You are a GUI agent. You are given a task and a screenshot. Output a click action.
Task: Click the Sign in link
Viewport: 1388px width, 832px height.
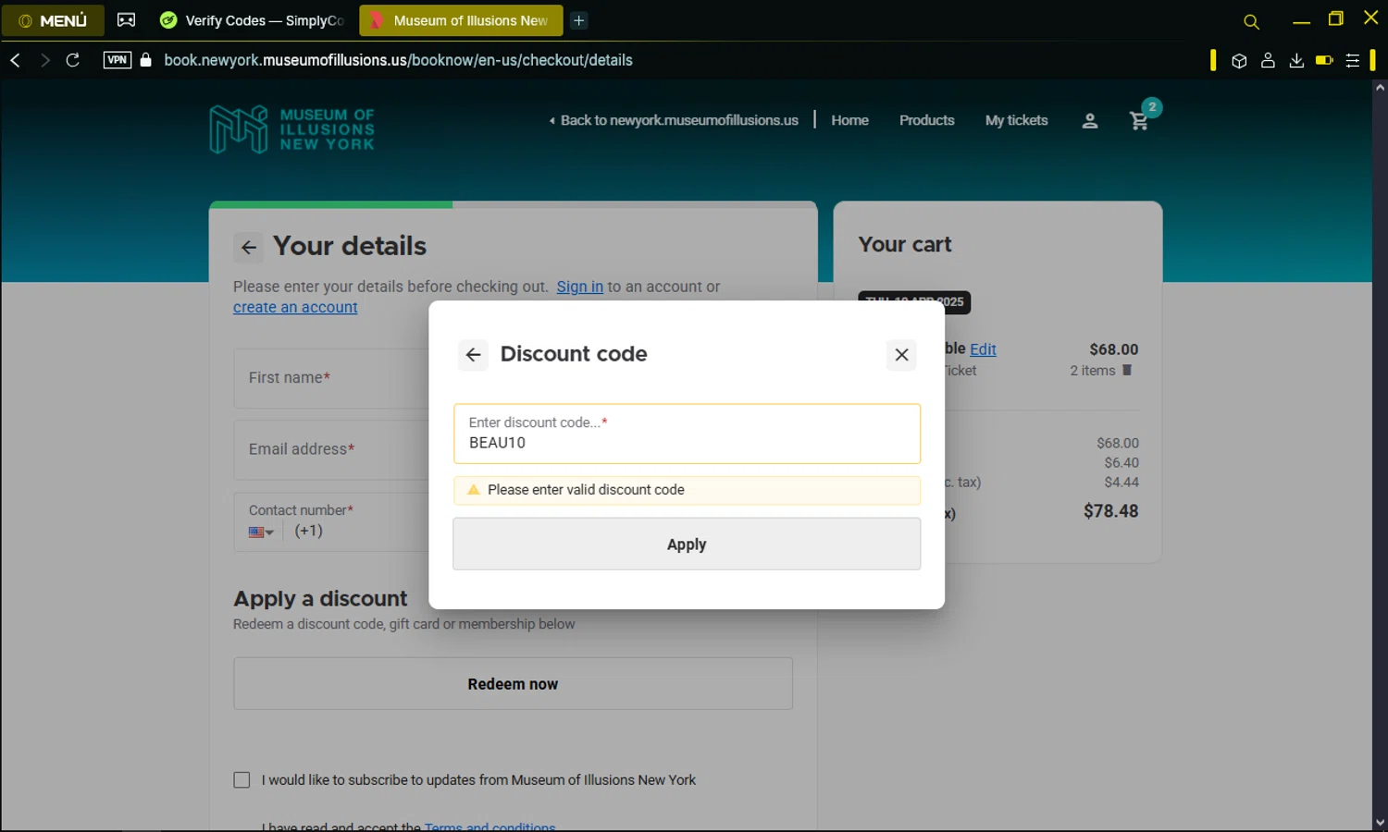coord(579,287)
